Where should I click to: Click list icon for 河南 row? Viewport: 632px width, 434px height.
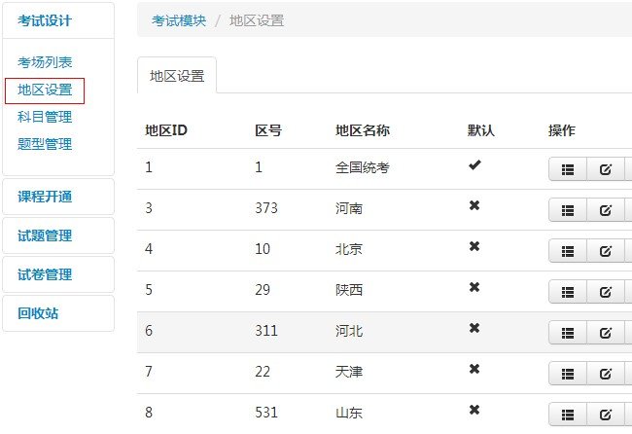pyautogui.click(x=568, y=210)
